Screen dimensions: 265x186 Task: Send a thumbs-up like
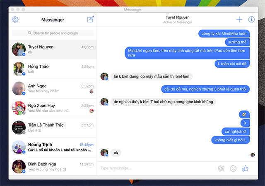(x=245, y=168)
